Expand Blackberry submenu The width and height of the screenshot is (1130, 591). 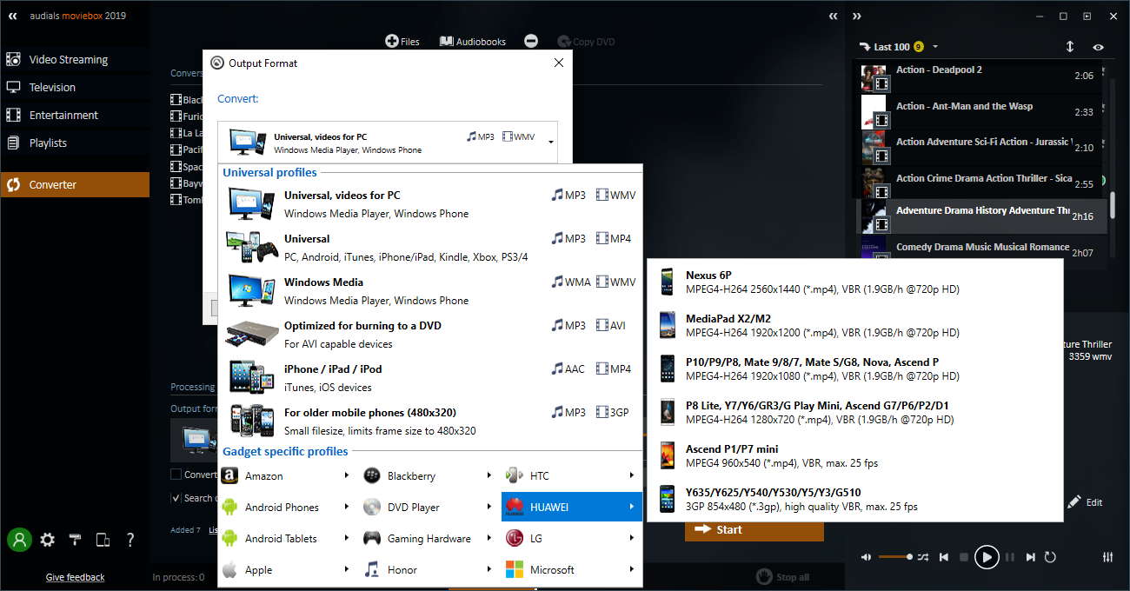(430, 476)
